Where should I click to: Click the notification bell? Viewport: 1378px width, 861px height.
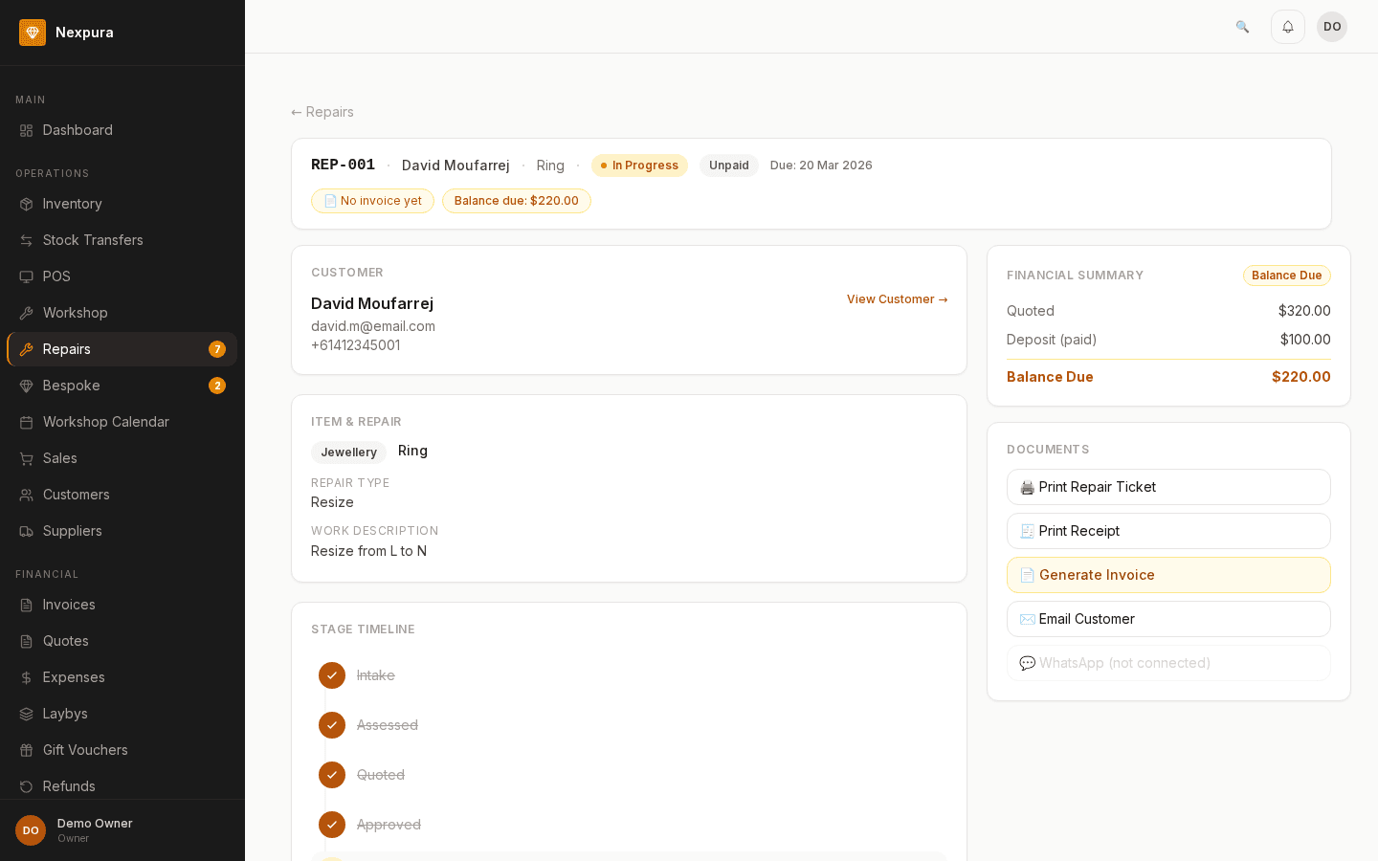tap(1287, 27)
